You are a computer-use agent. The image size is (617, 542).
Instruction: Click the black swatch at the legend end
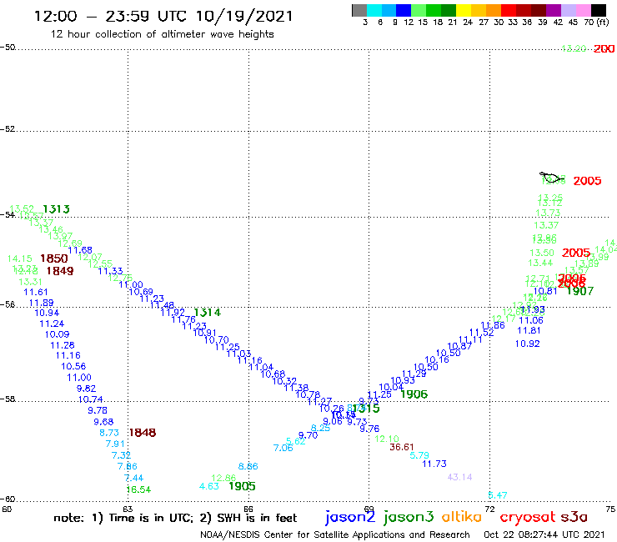click(599, 10)
